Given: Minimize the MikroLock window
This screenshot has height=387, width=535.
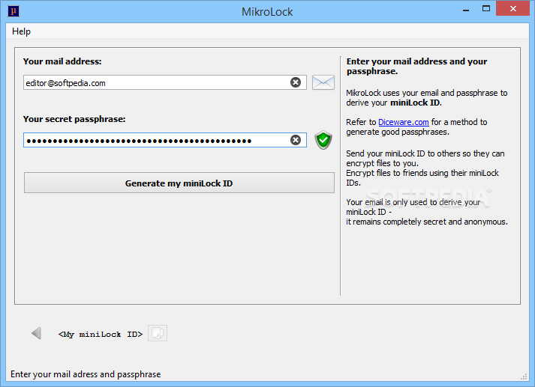Looking at the screenshot, I should coord(466,9).
